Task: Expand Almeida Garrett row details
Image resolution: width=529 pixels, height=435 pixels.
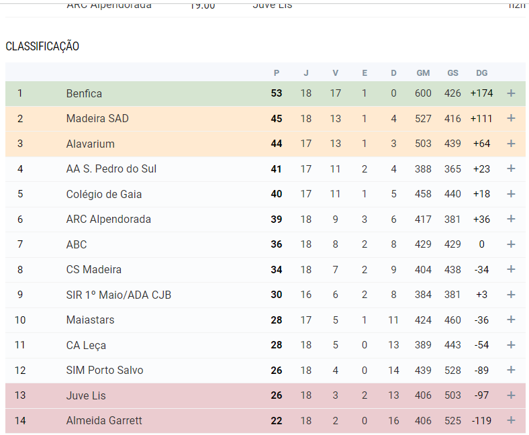Action: (511, 421)
